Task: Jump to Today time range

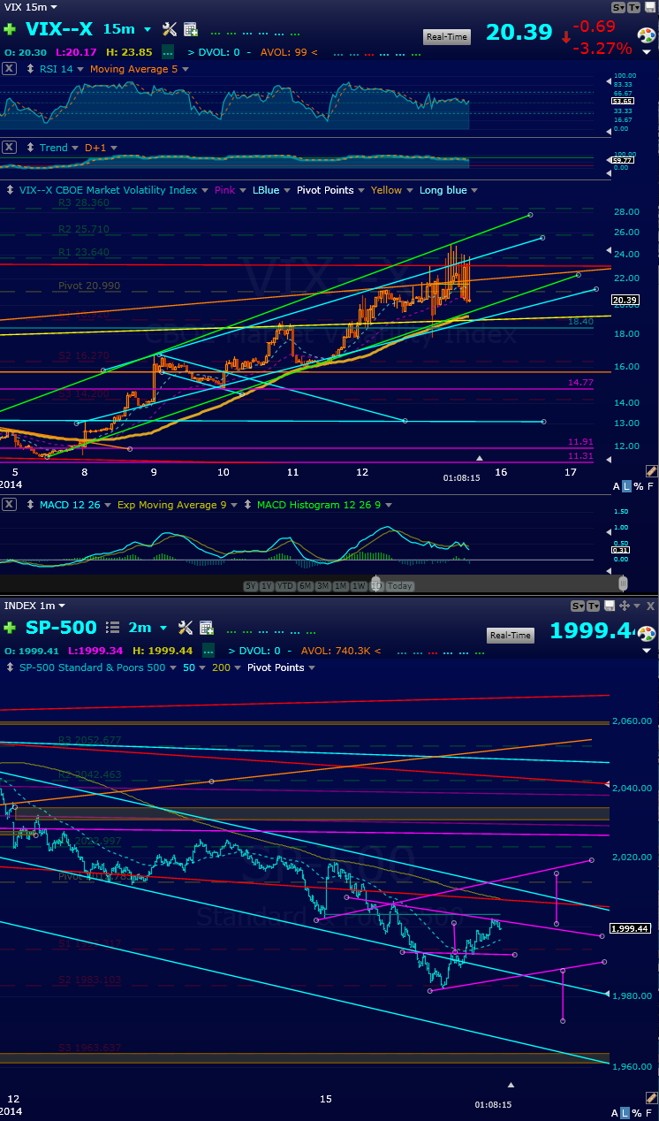Action: coord(399,586)
